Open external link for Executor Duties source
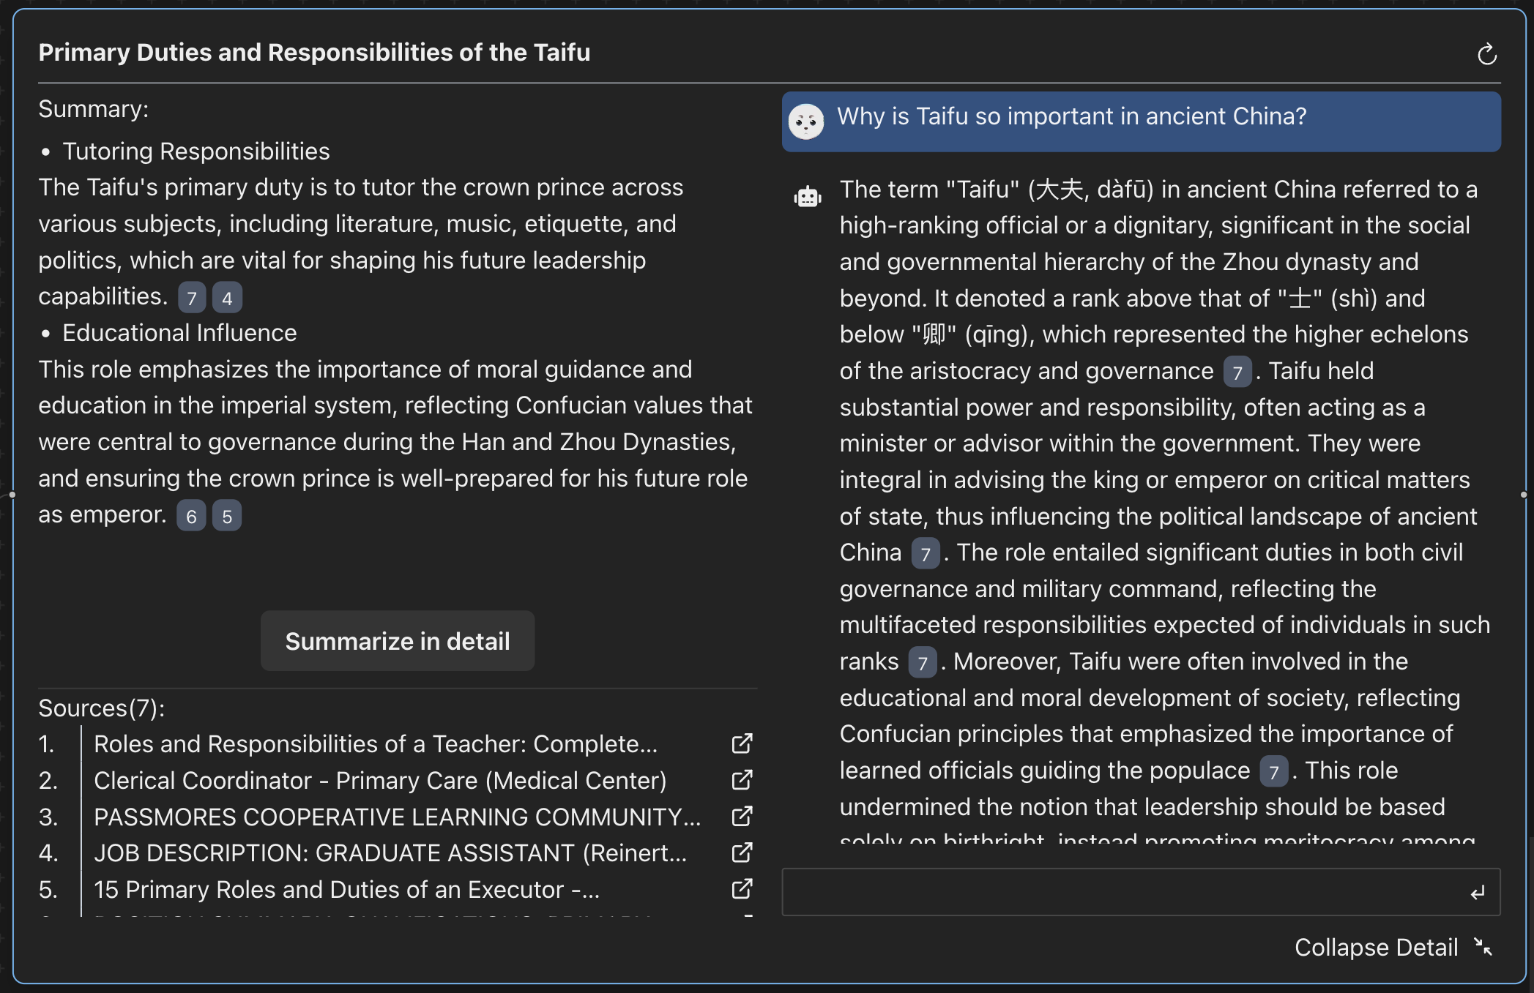Viewport: 1534px width, 993px height. (x=742, y=889)
